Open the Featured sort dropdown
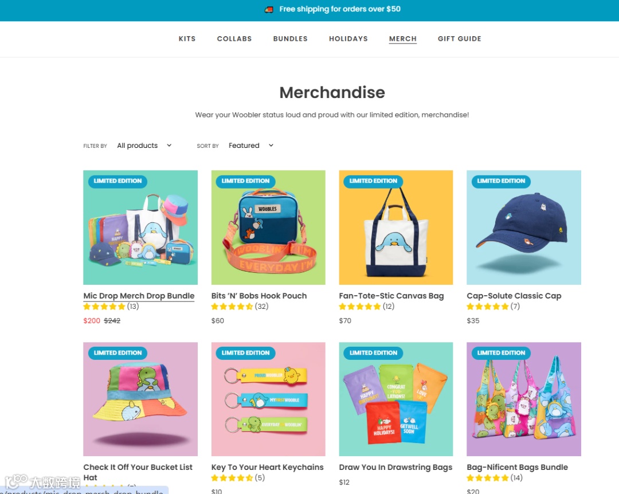The height and width of the screenshot is (494, 619). [251, 146]
